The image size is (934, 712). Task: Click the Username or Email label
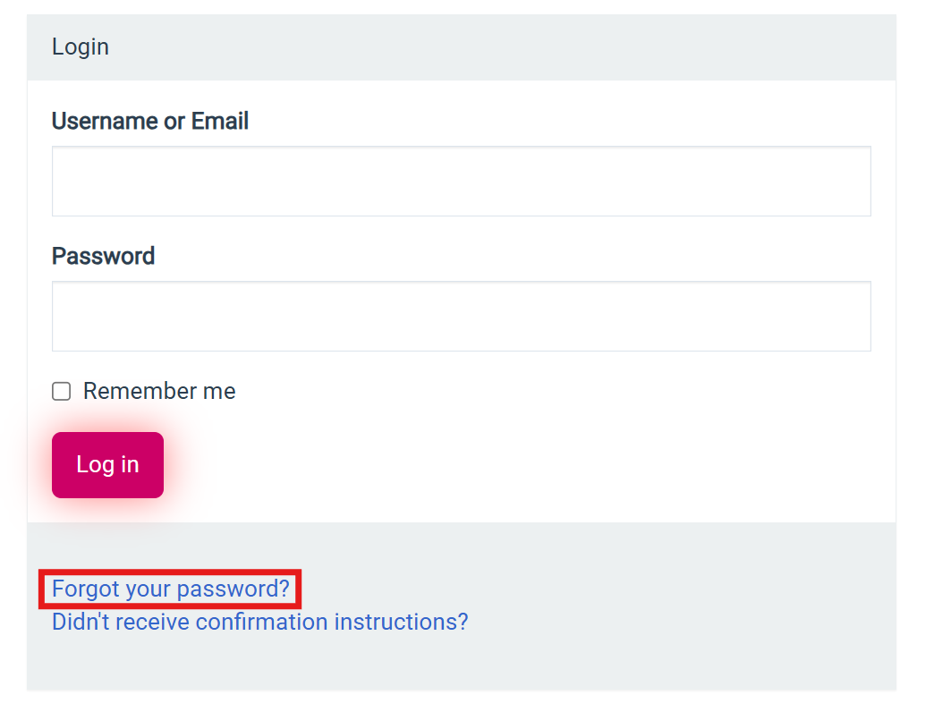(150, 121)
